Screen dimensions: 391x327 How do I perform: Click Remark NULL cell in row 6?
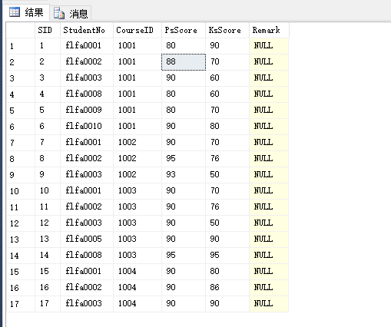(269, 127)
